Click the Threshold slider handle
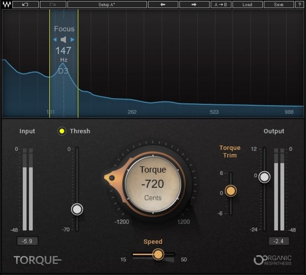The width and height of the screenshot is (306, 275). (77, 209)
